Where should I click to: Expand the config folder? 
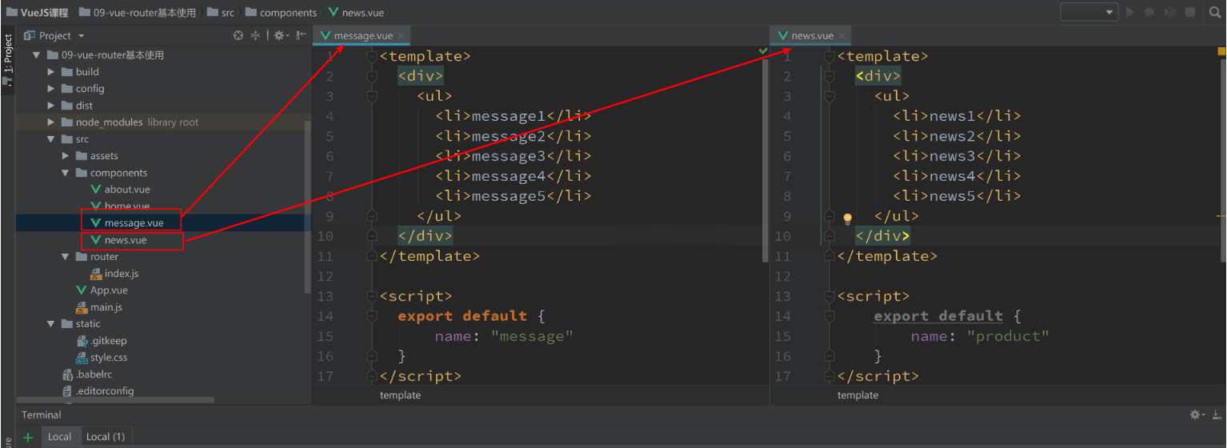51,89
